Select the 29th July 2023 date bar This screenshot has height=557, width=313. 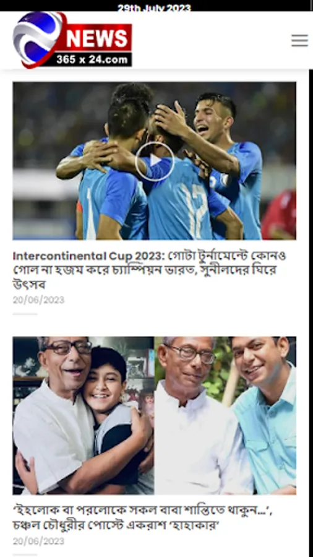pyautogui.click(x=155, y=7)
